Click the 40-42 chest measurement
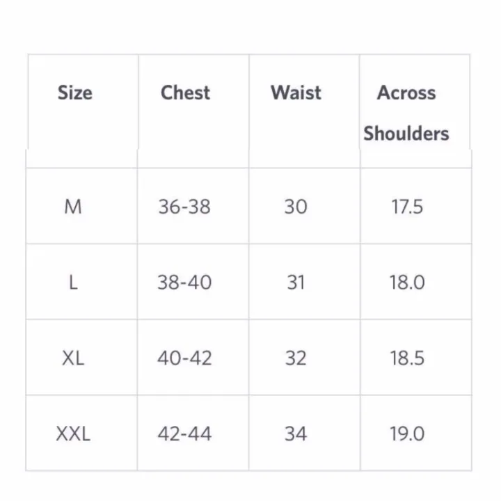 (x=184, y=358)
